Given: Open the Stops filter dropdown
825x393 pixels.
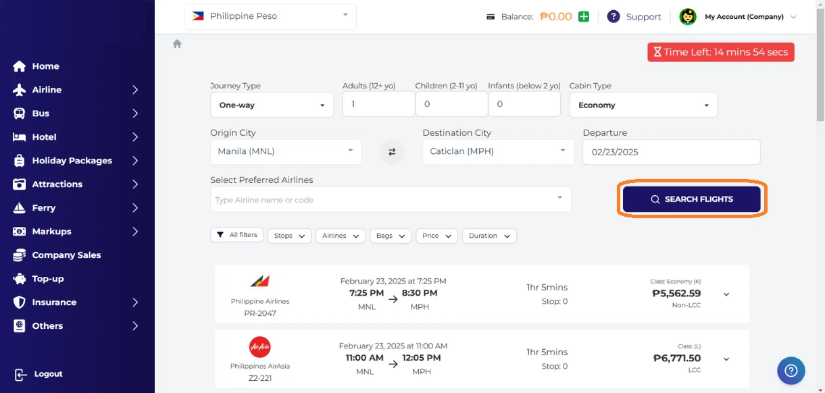Looking at the screenshot, I should [289, 236].
